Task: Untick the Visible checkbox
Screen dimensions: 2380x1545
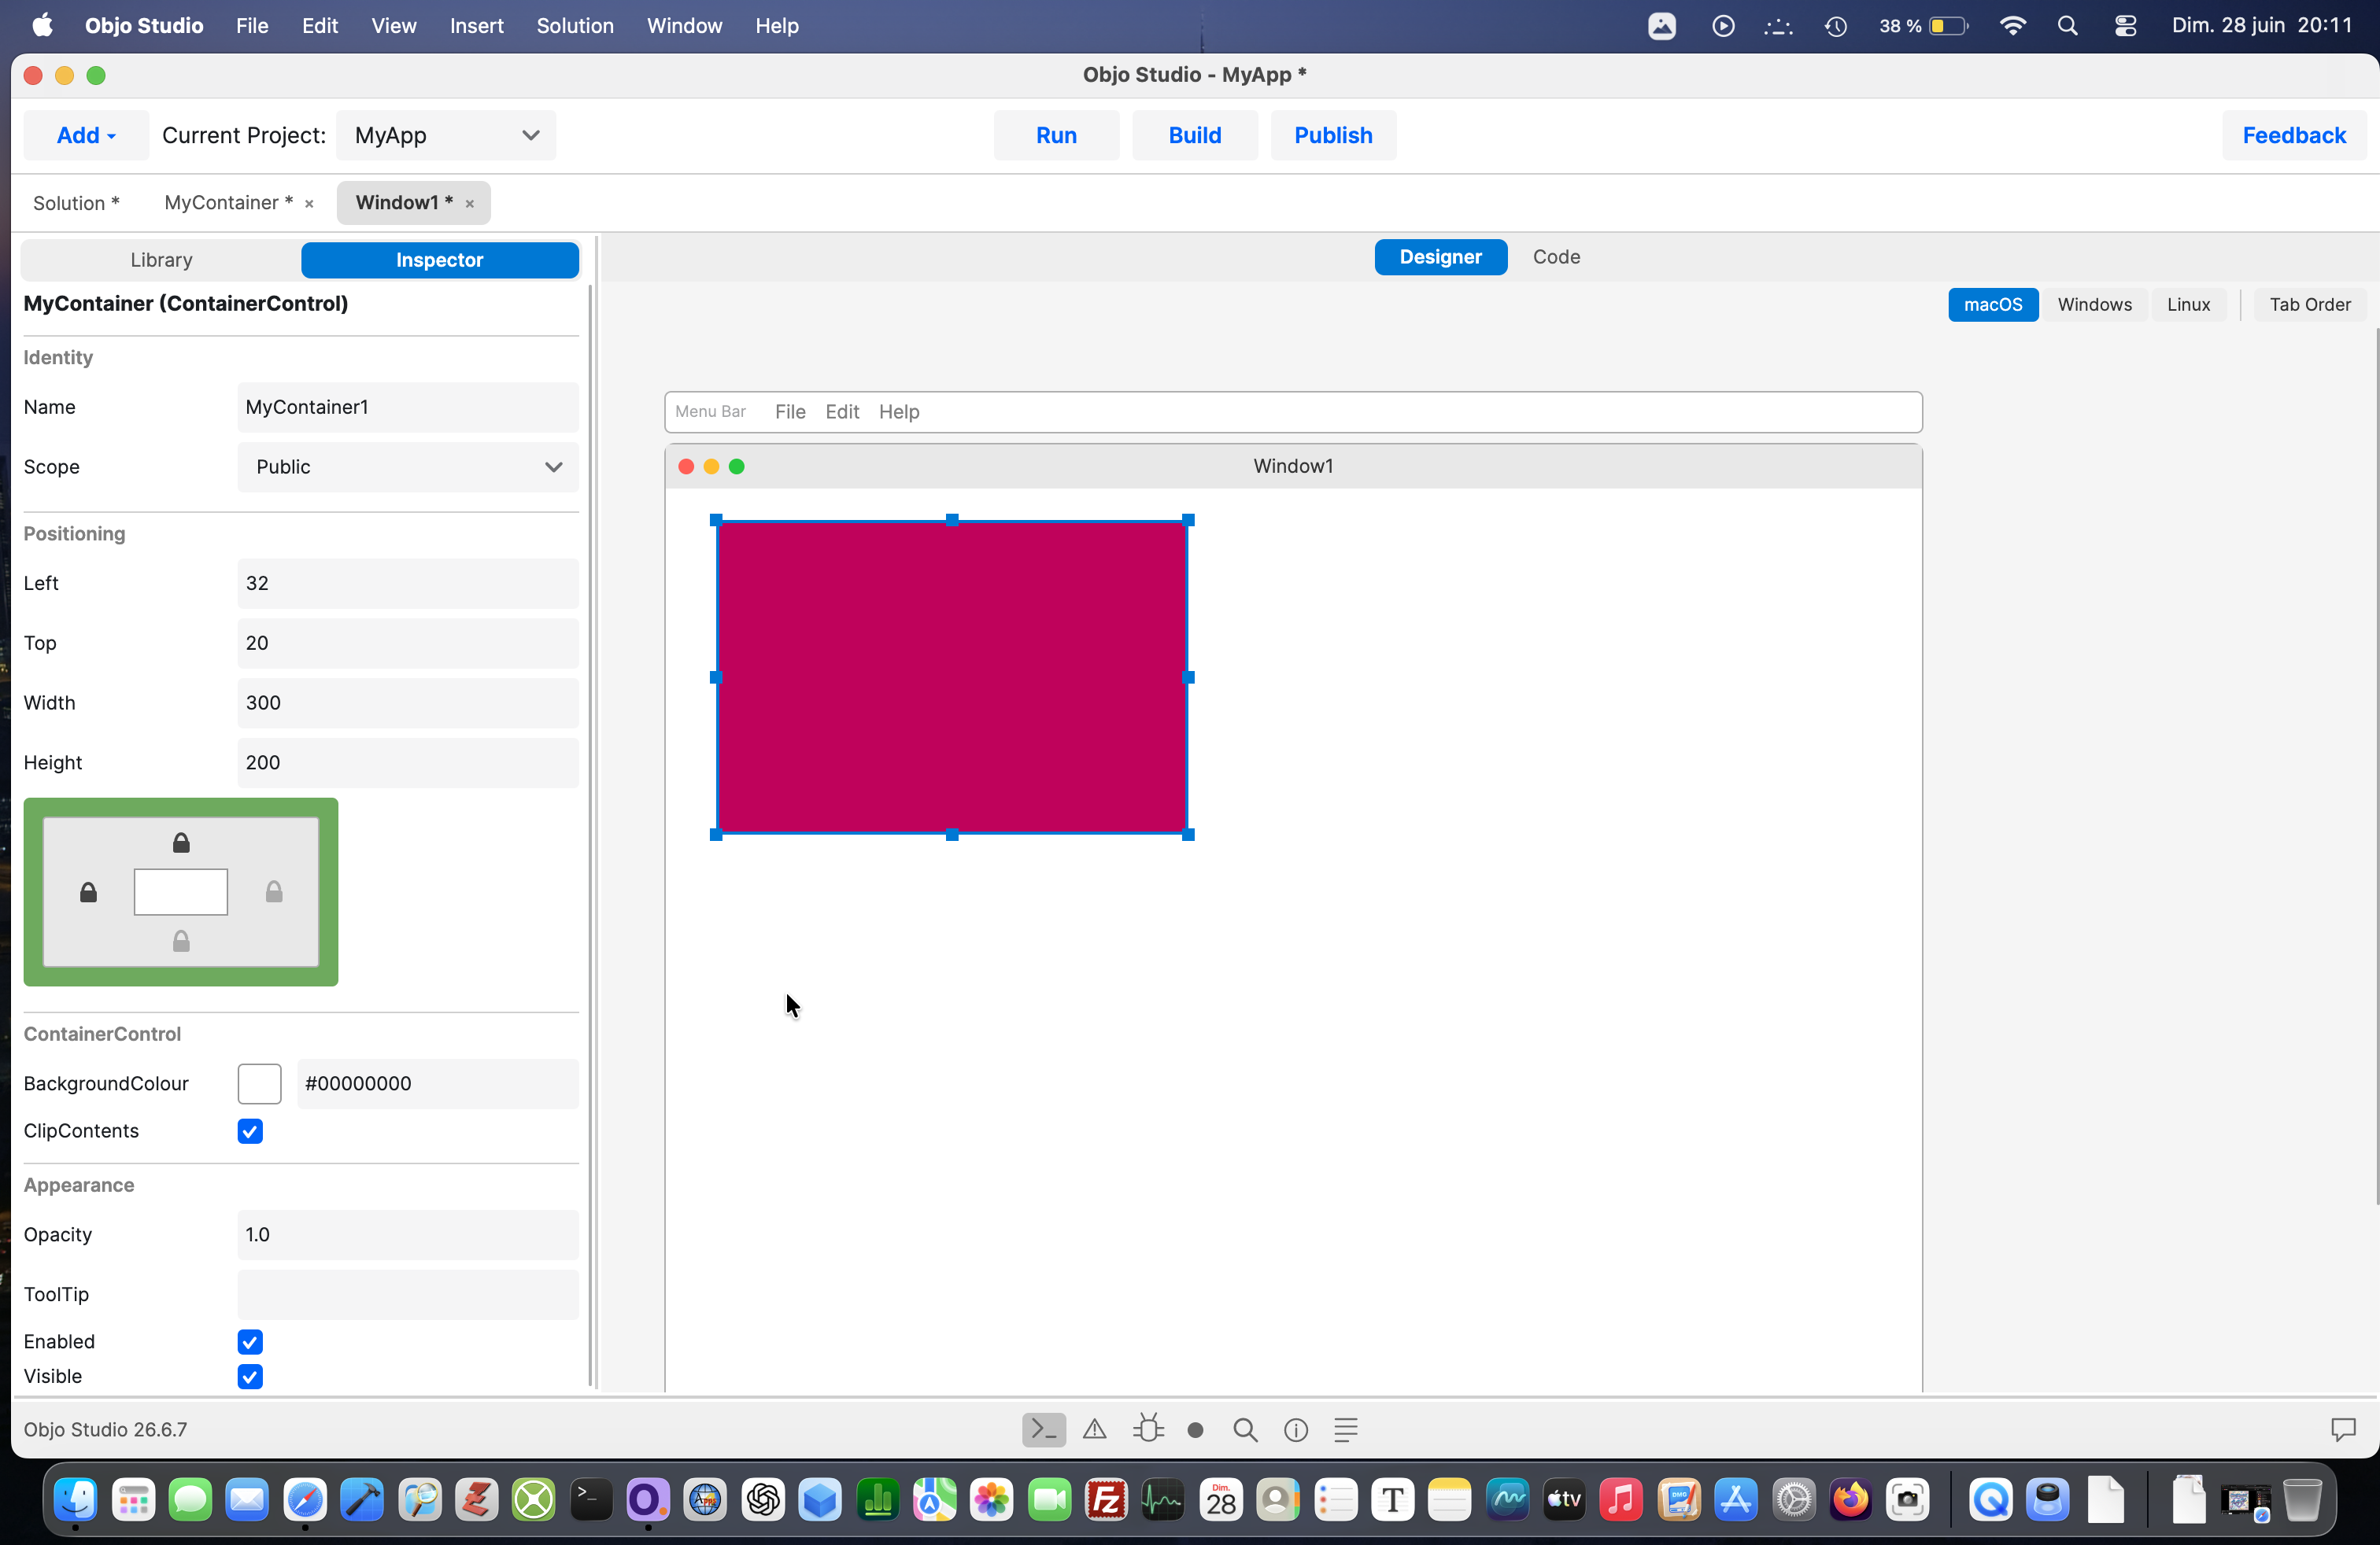Action: (250, 1377)
